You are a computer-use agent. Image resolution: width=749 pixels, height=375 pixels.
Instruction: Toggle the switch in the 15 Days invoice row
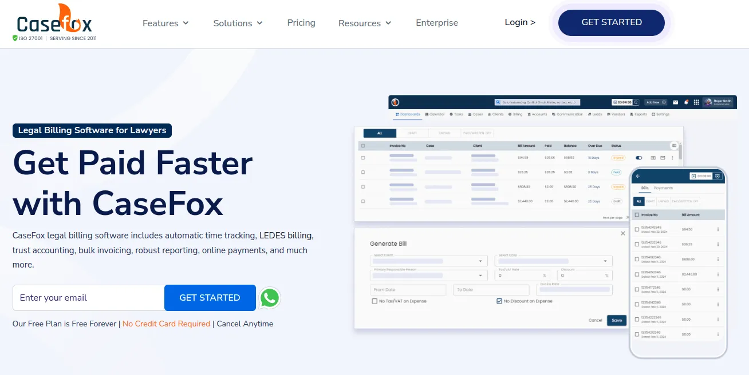point(639,158)
